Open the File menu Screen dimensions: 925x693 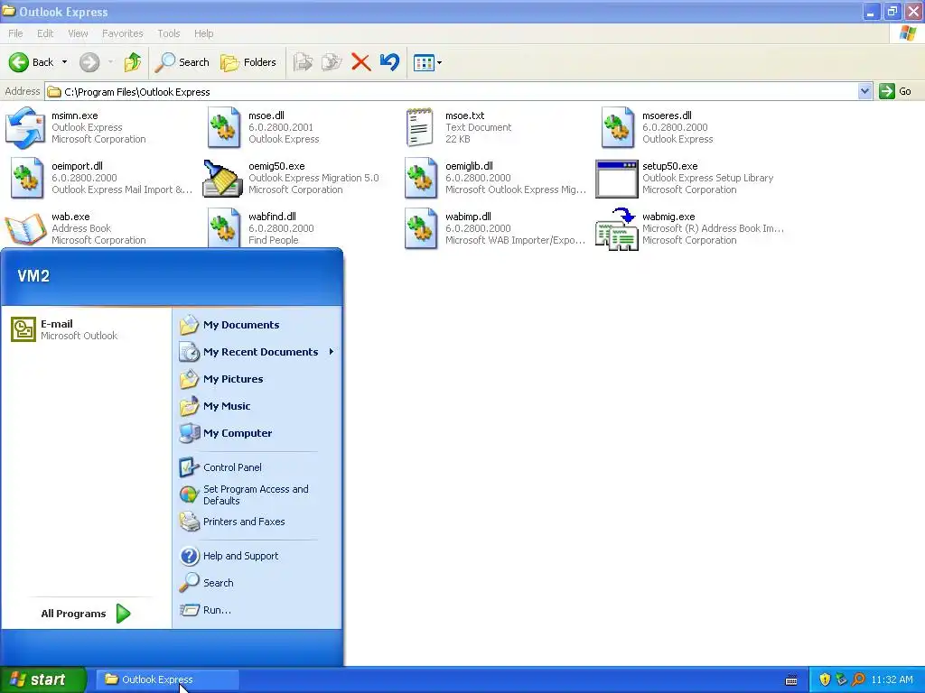pos(15,33)
